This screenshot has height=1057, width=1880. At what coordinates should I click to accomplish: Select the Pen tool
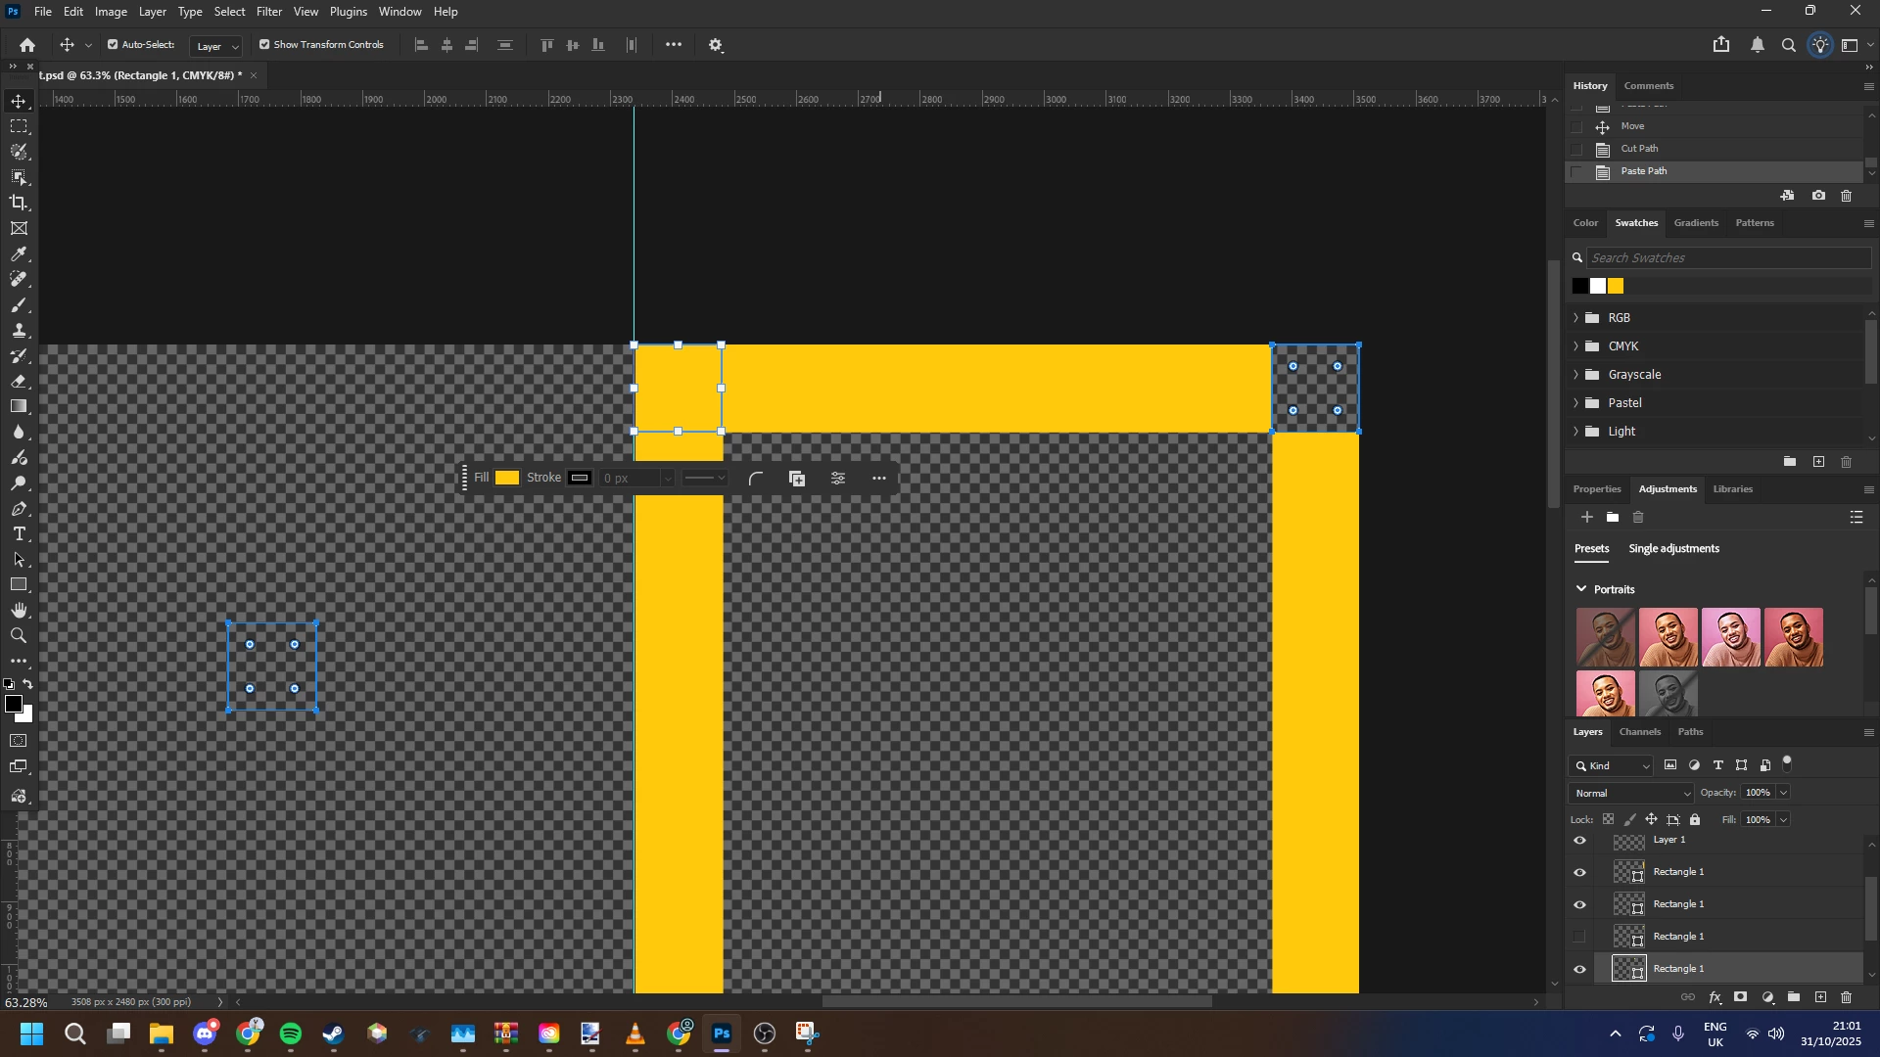(19, 509)
